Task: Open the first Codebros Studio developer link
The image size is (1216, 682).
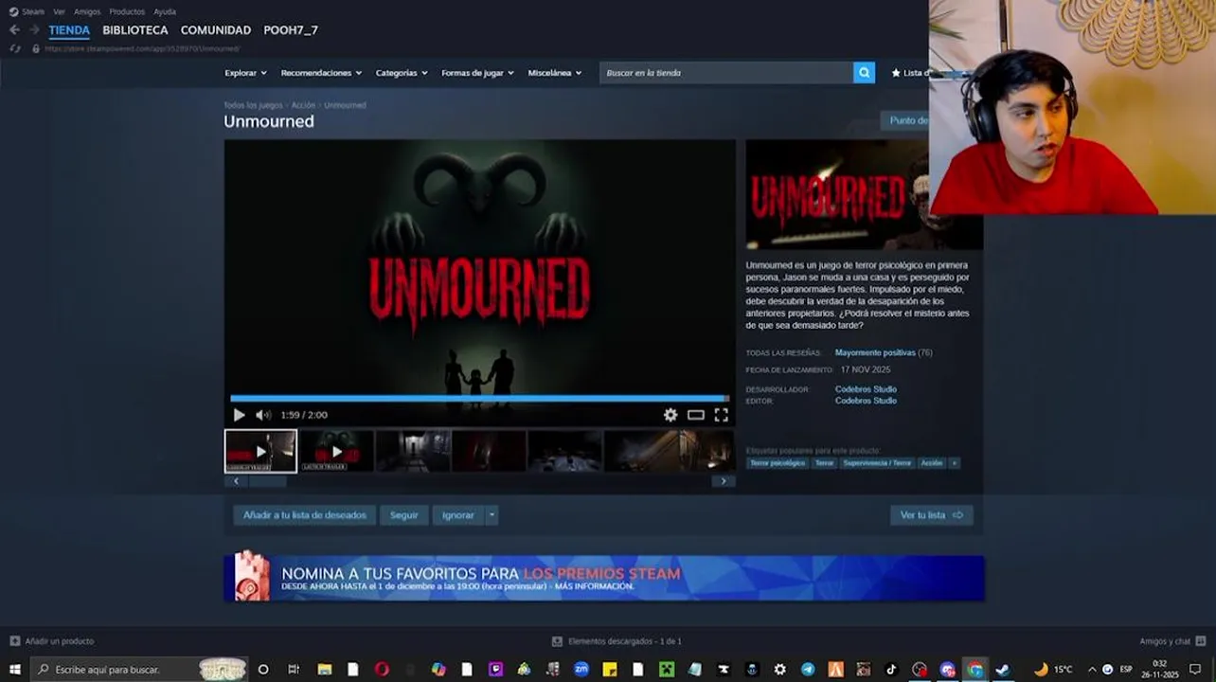Action: 866,389
